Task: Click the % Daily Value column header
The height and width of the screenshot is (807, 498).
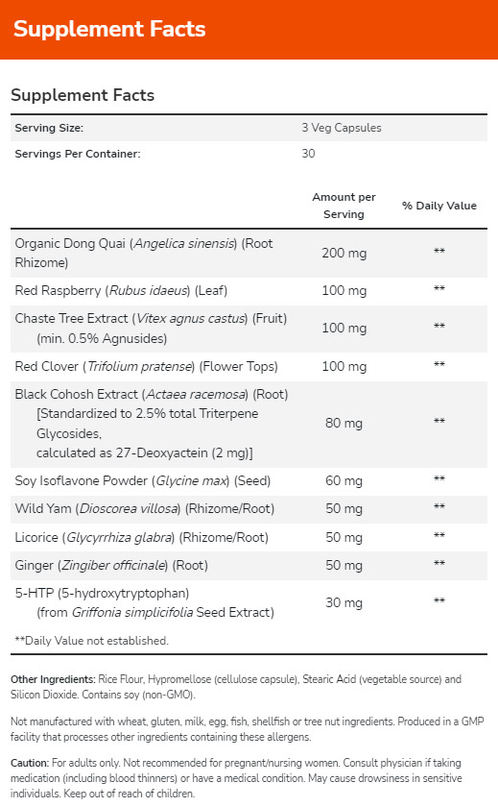Action: (x=439, y=206)
